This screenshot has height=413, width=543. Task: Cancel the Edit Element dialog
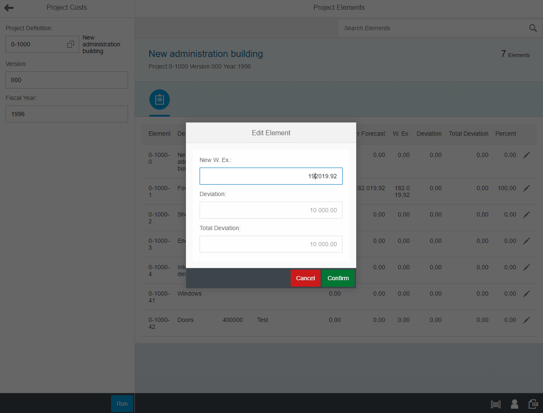pos(306,278)
